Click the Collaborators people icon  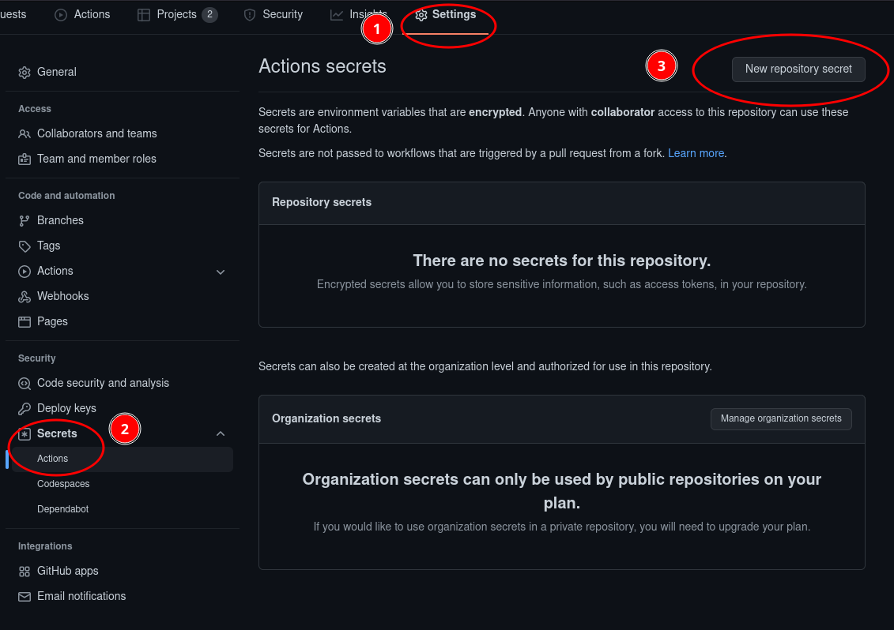(25, 134)
